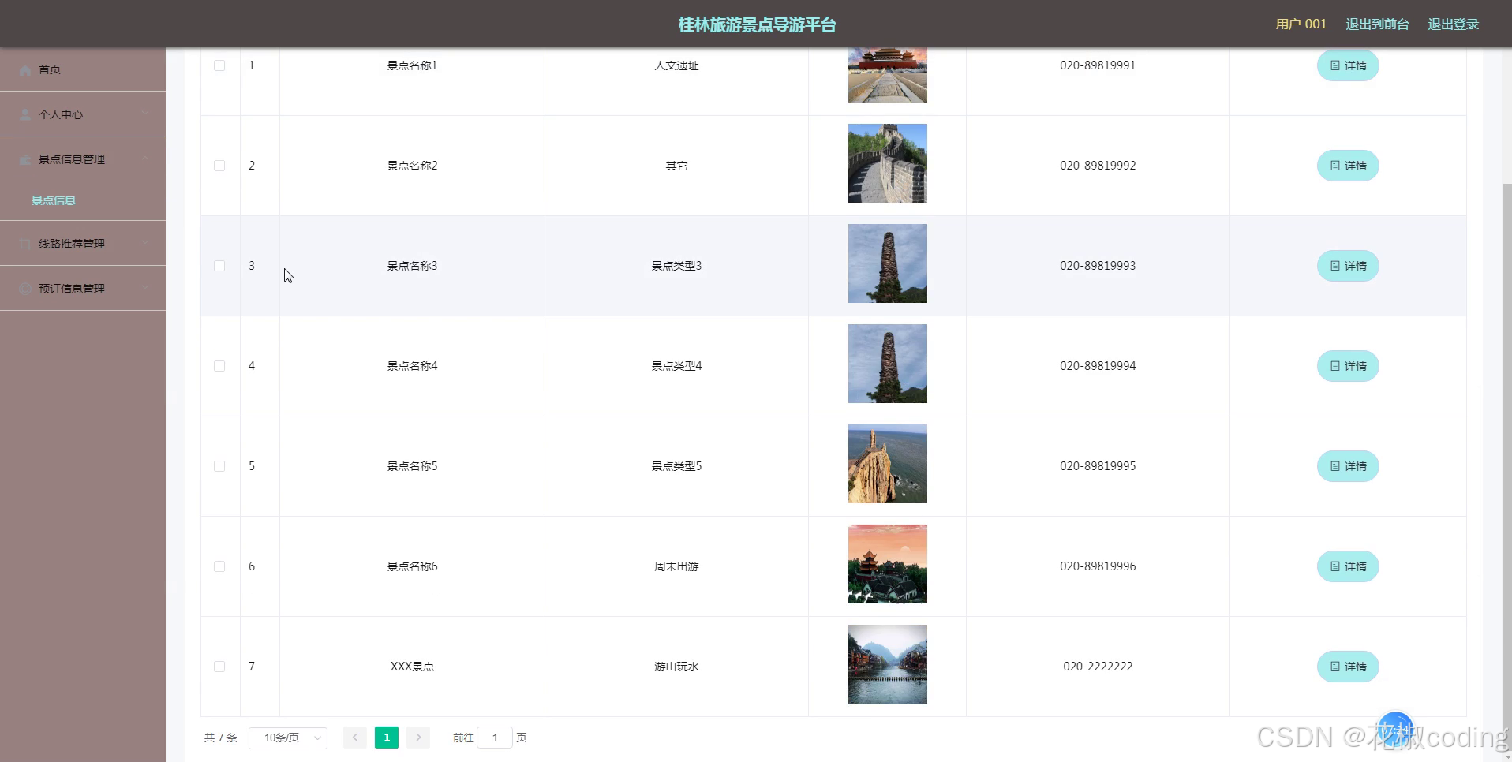
Task: Select 退出登录 in the top navigation
Action: pyautogui.click(x=1452, y=24)
